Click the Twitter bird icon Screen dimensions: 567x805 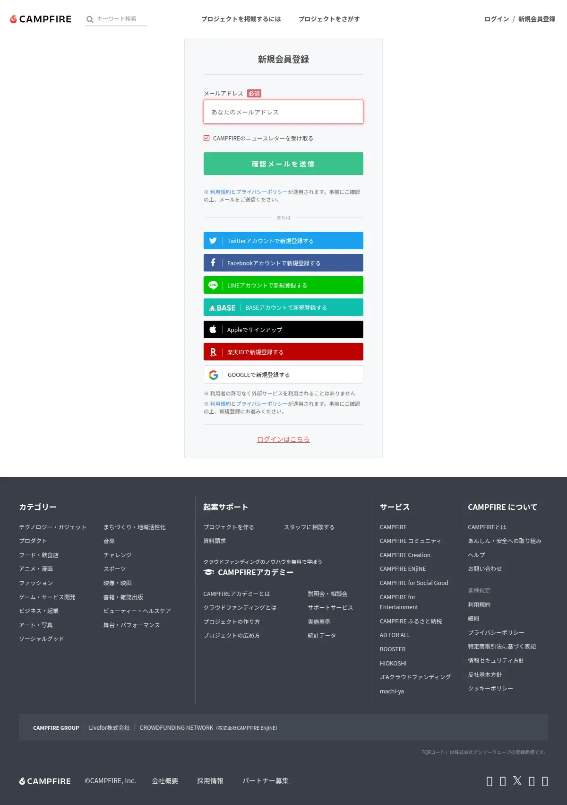tap(213, 241)
